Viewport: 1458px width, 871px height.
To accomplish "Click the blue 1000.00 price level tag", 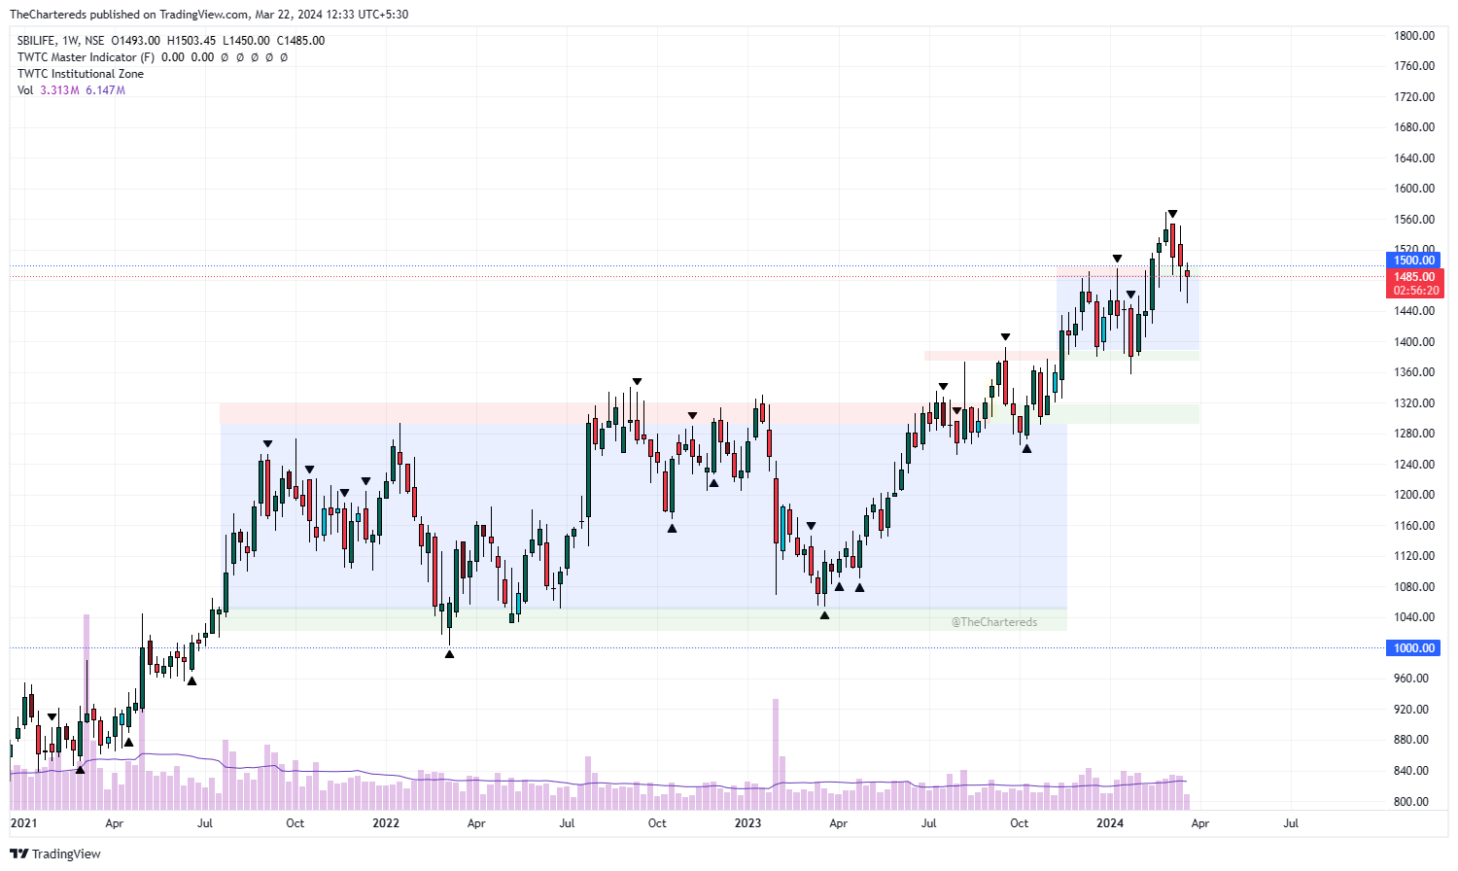I will (1414, 648).
